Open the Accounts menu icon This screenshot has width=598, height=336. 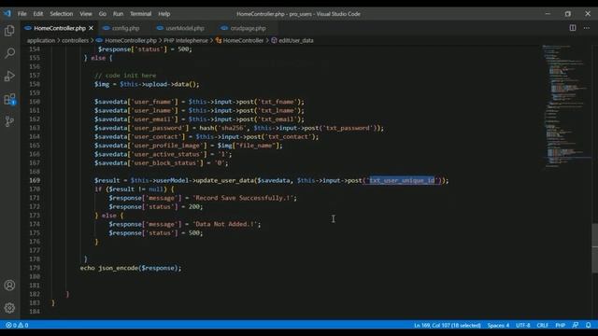(9, 285)
